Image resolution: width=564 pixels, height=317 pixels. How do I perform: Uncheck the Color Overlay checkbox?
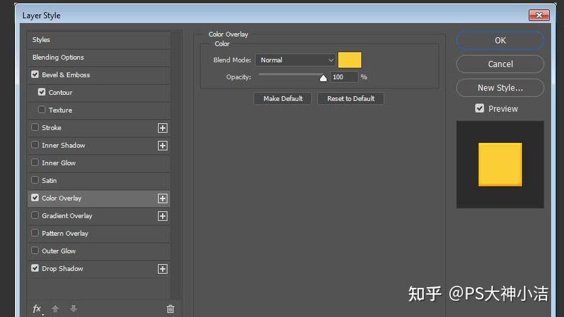[x=35, y=198]
